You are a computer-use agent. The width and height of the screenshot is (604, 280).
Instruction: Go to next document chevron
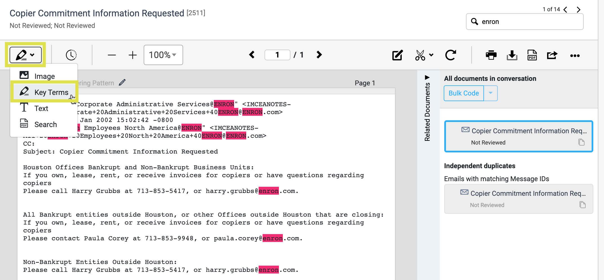point(578,10)
